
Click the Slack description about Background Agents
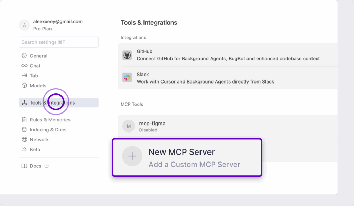click(x=205, y=81)
